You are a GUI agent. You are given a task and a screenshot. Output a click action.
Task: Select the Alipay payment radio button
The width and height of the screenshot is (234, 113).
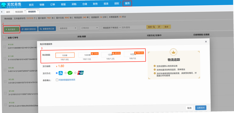click(x=57, y=73)
